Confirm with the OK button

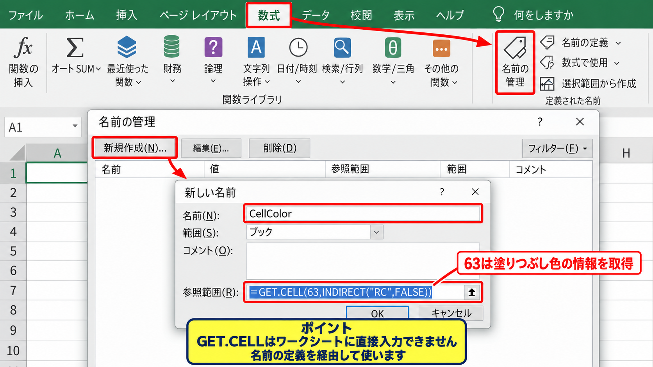click(377, 314)
